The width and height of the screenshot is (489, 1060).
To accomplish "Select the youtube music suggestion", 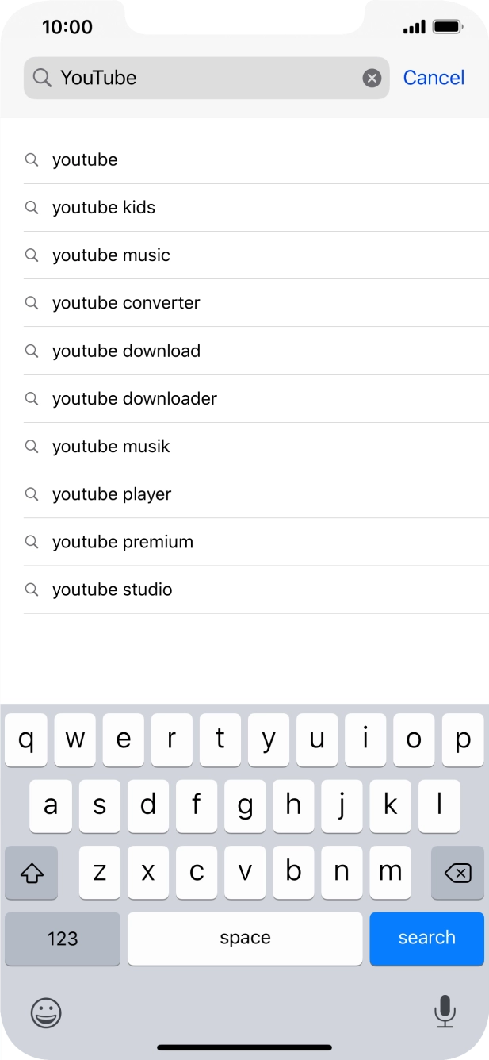I will click(110, 255).
